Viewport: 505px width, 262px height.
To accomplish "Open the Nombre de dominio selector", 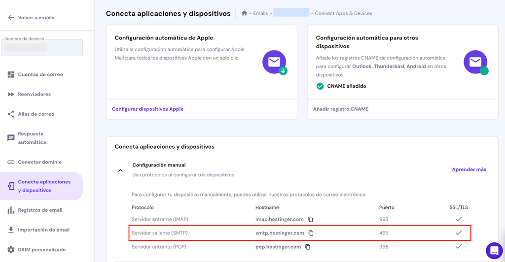I will pyautogui.click(x=42, y=47).
